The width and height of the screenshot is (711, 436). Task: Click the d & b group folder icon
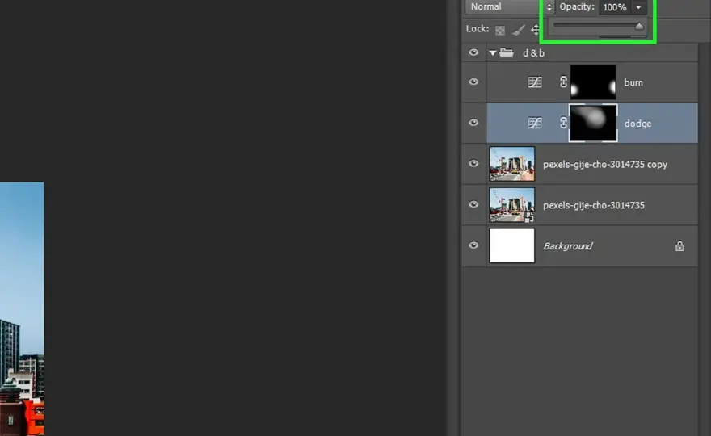507,53
